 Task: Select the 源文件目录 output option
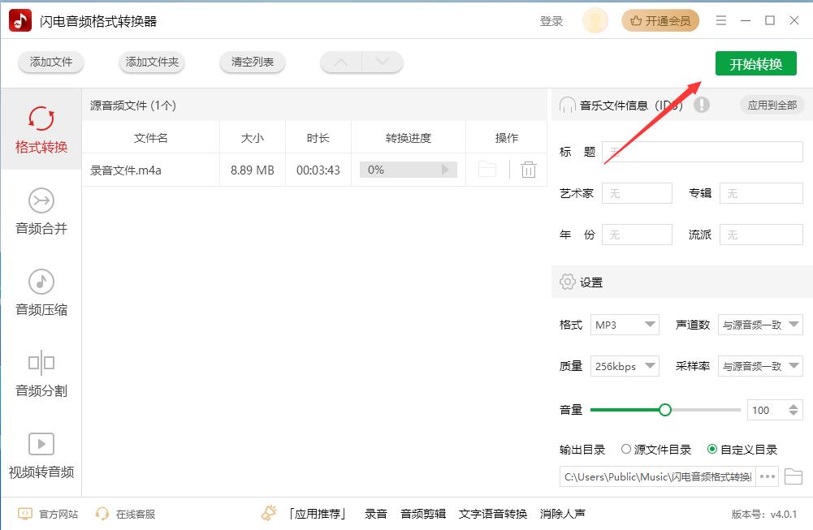[x=626, y=449]
